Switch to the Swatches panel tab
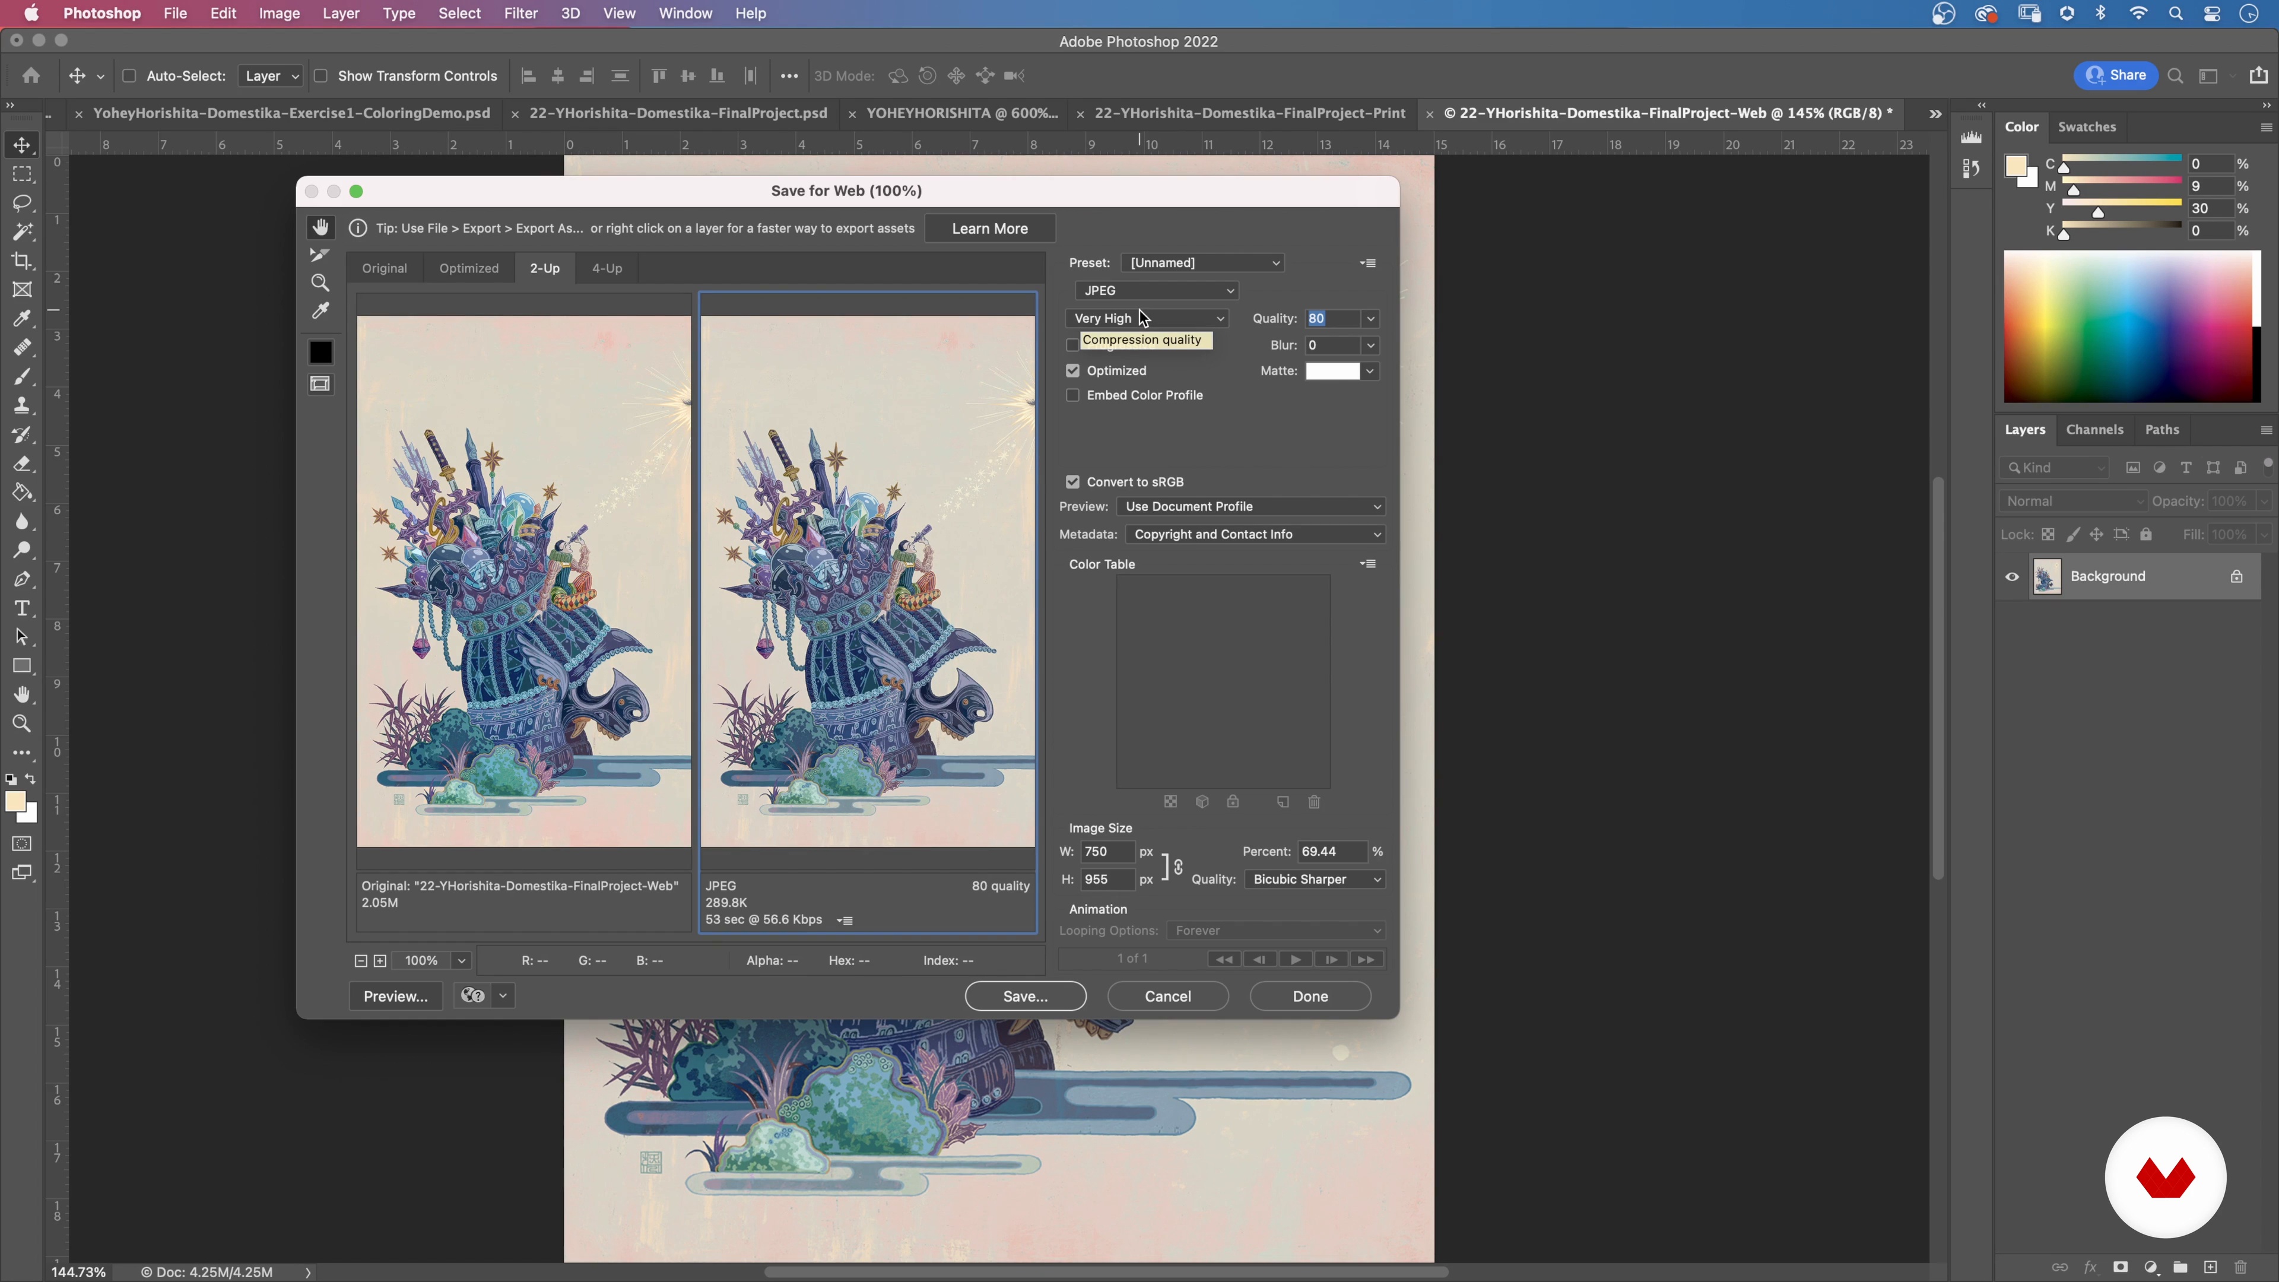The image size is (2279, 1282). 2087,126
